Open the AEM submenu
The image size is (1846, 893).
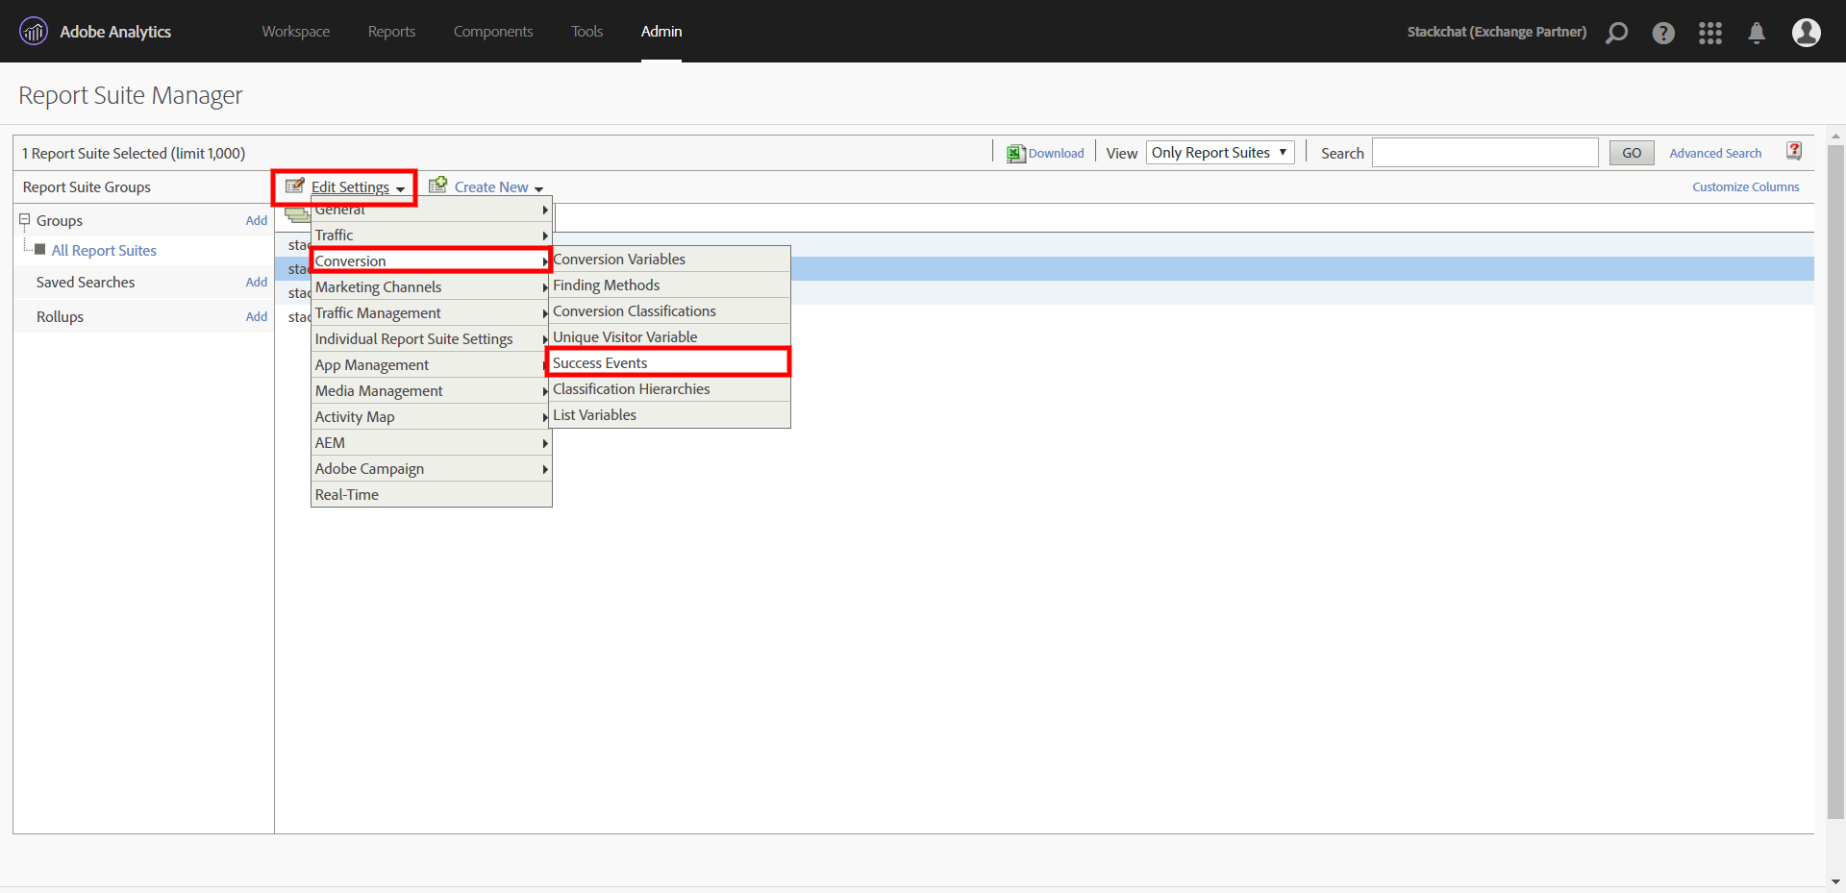pos(432,443)
